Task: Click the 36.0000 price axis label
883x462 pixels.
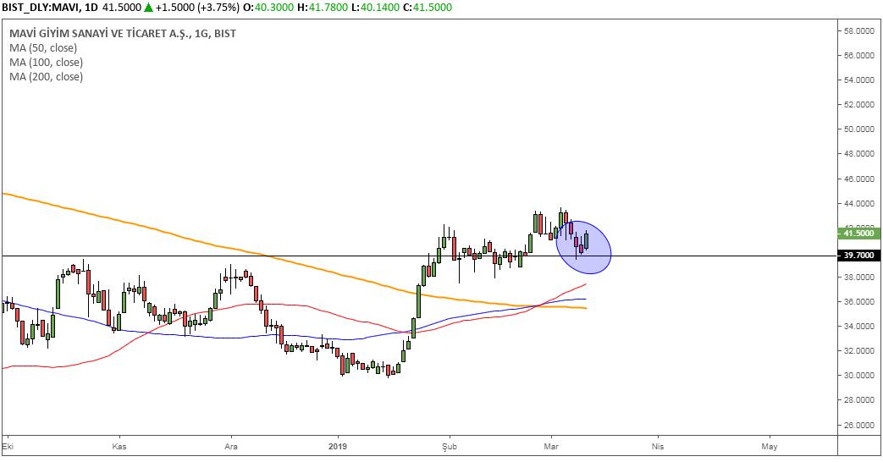Action: pyautogui.click(x=858, y=301)
